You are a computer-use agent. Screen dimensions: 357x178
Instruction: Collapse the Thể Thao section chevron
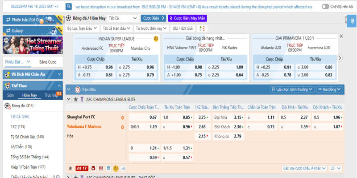pyautogui.click(x=59, y=86)
